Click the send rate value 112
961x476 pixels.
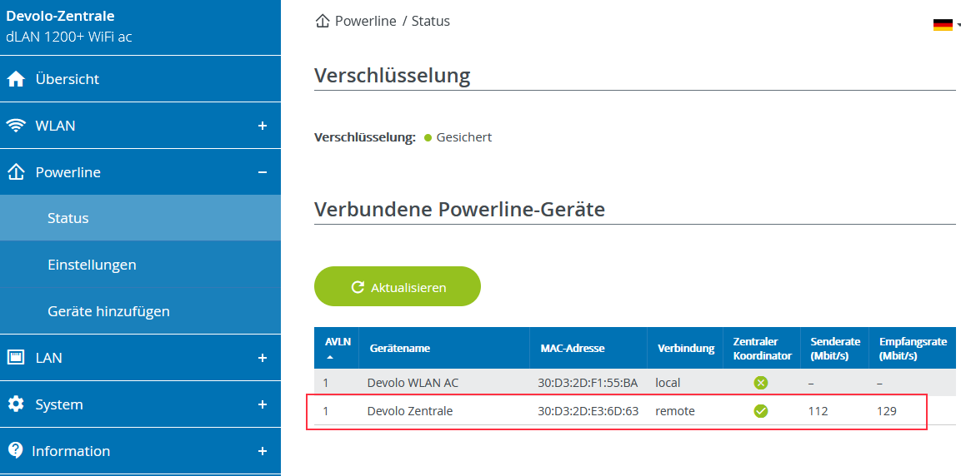tap(818, 411)
